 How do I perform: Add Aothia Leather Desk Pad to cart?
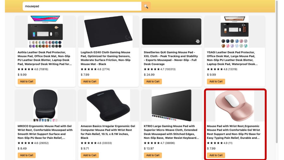[x=27, y=81]
